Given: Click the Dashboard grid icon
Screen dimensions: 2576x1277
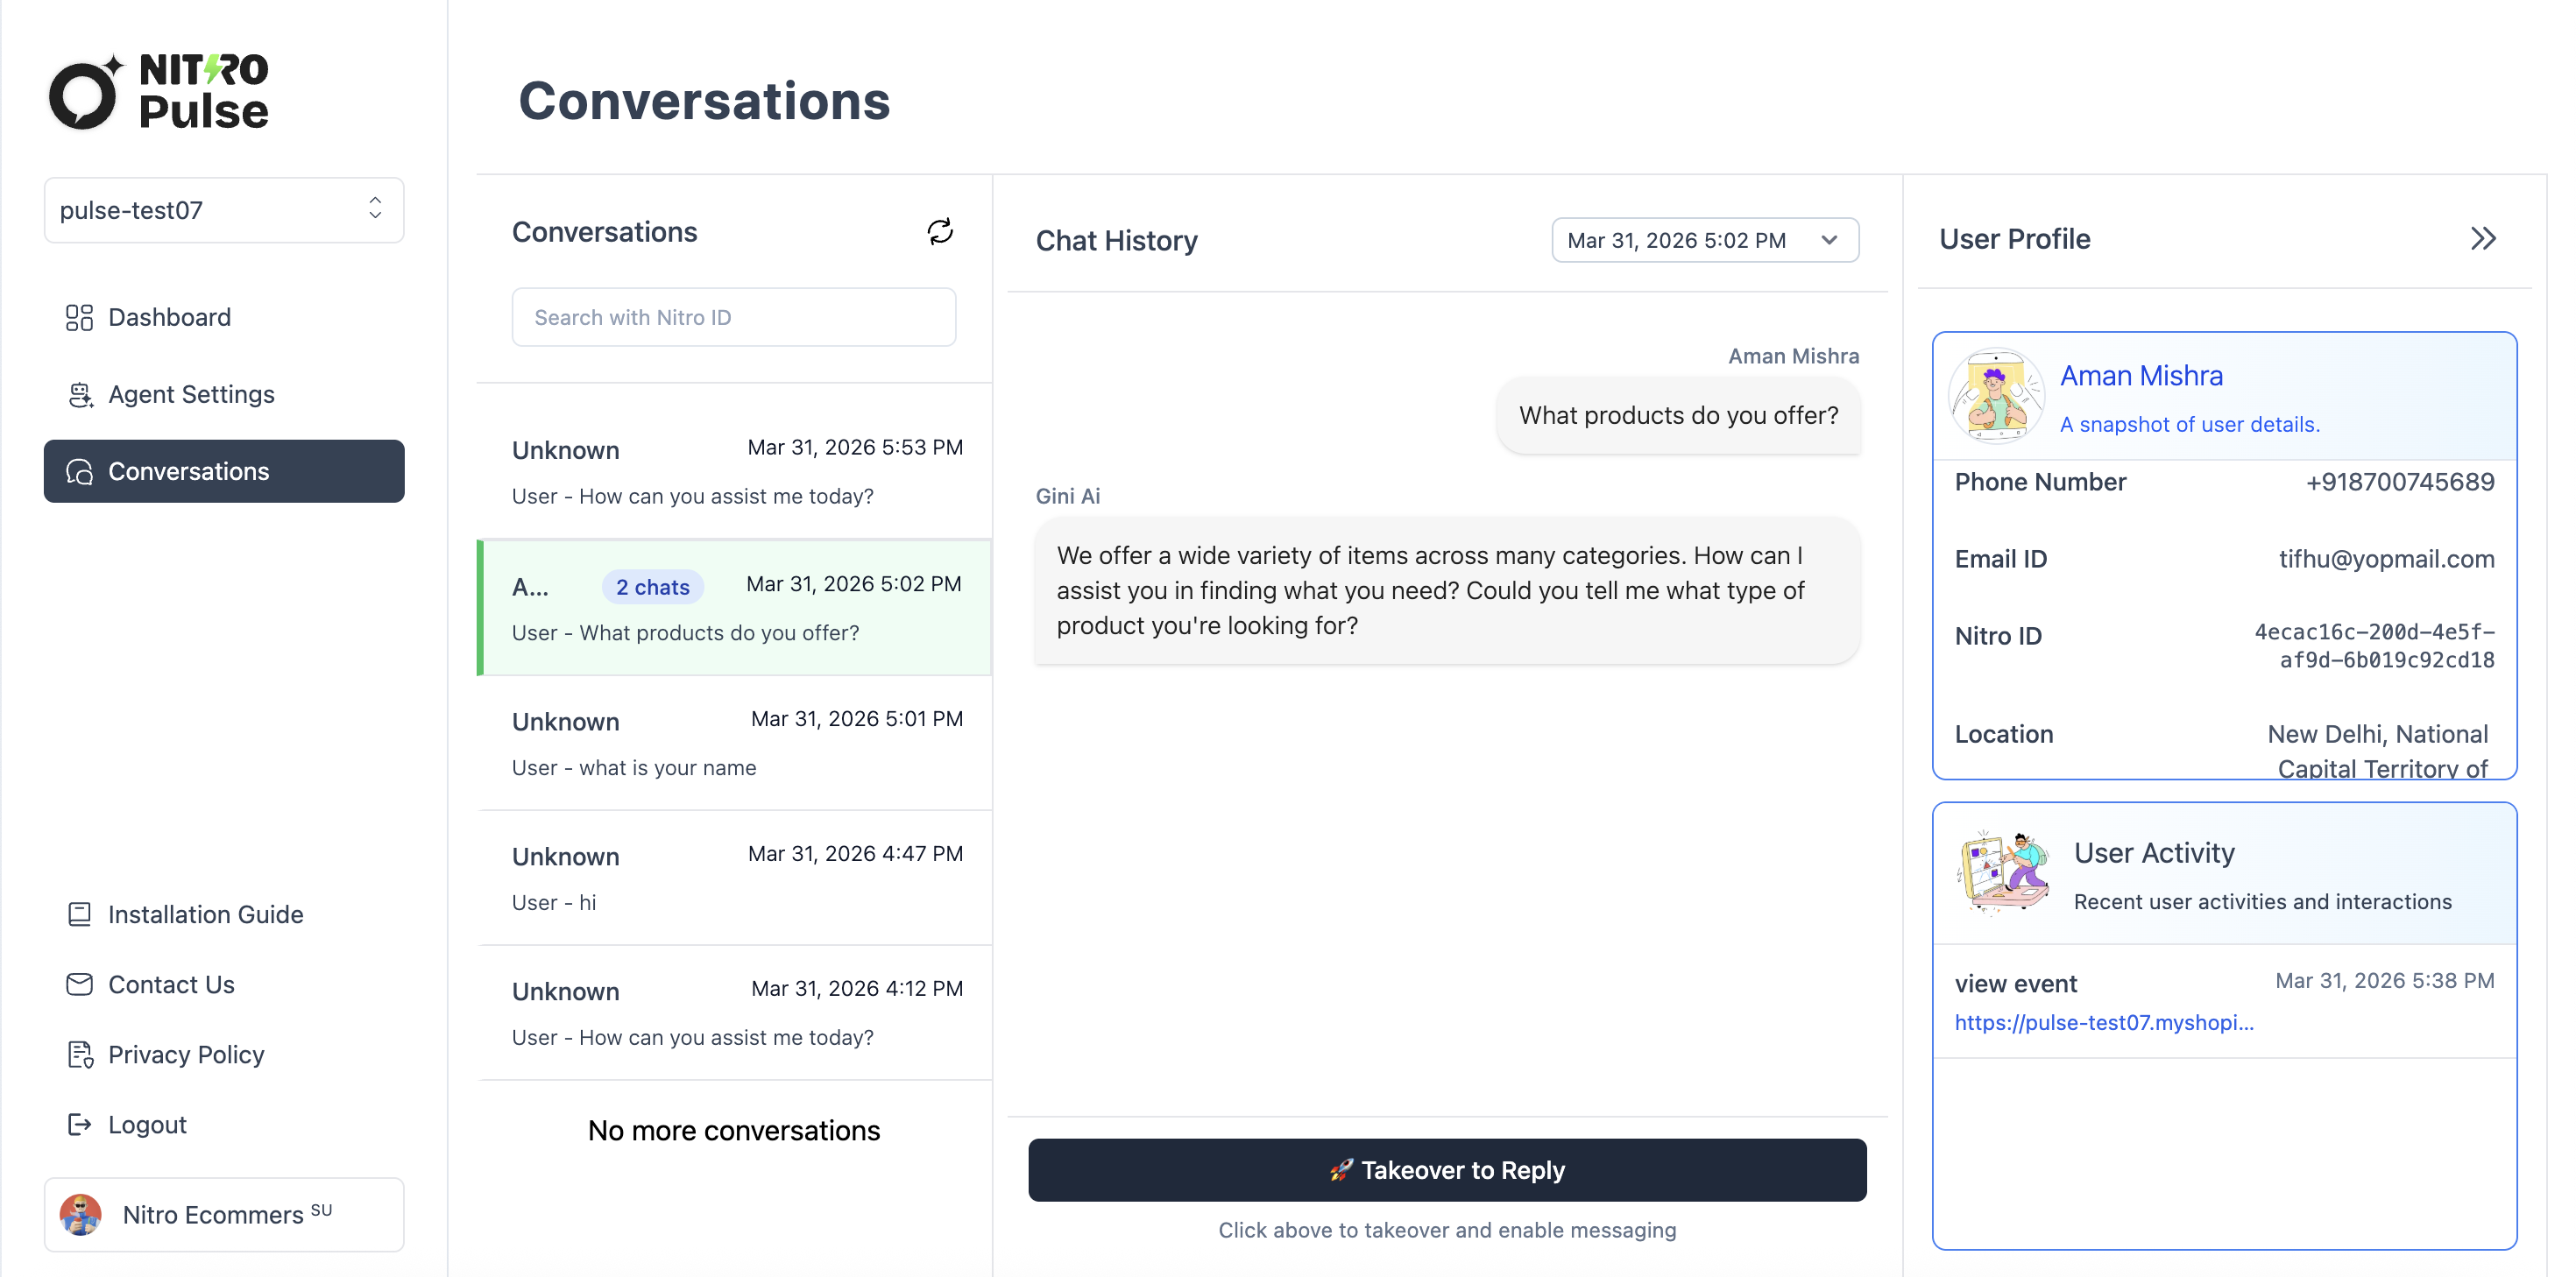Looking at the screenshot, I should (x=79, y=317).
